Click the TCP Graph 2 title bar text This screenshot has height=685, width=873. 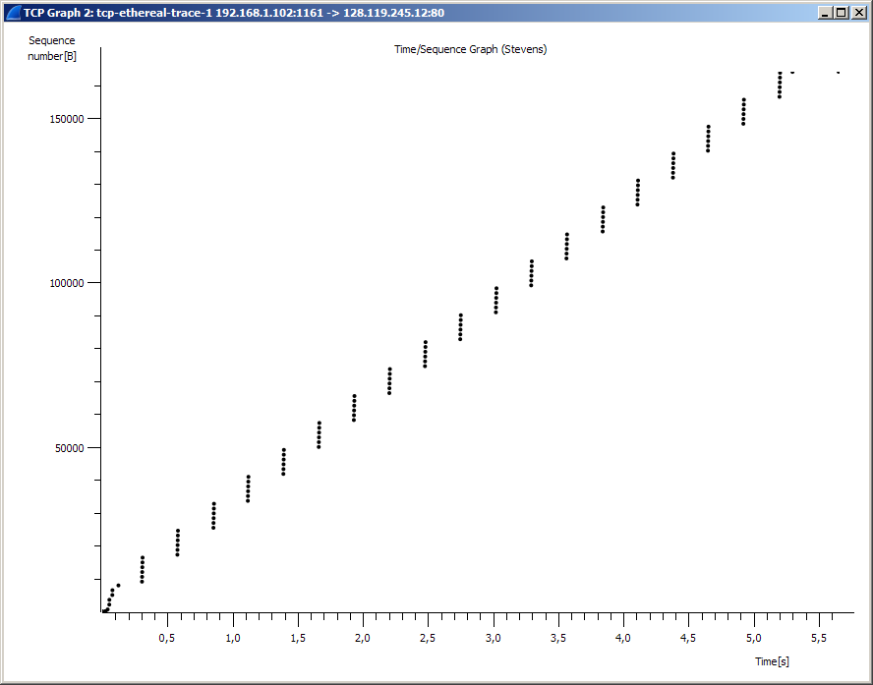click(x=234, y=13)
